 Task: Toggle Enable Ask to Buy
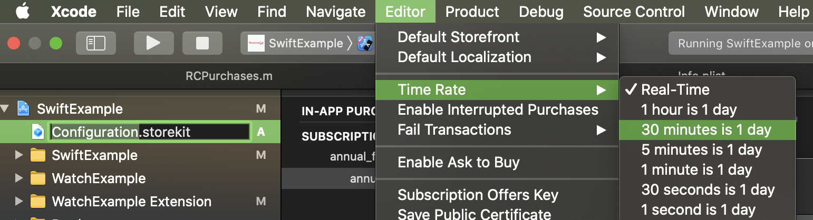pos(497,162)
